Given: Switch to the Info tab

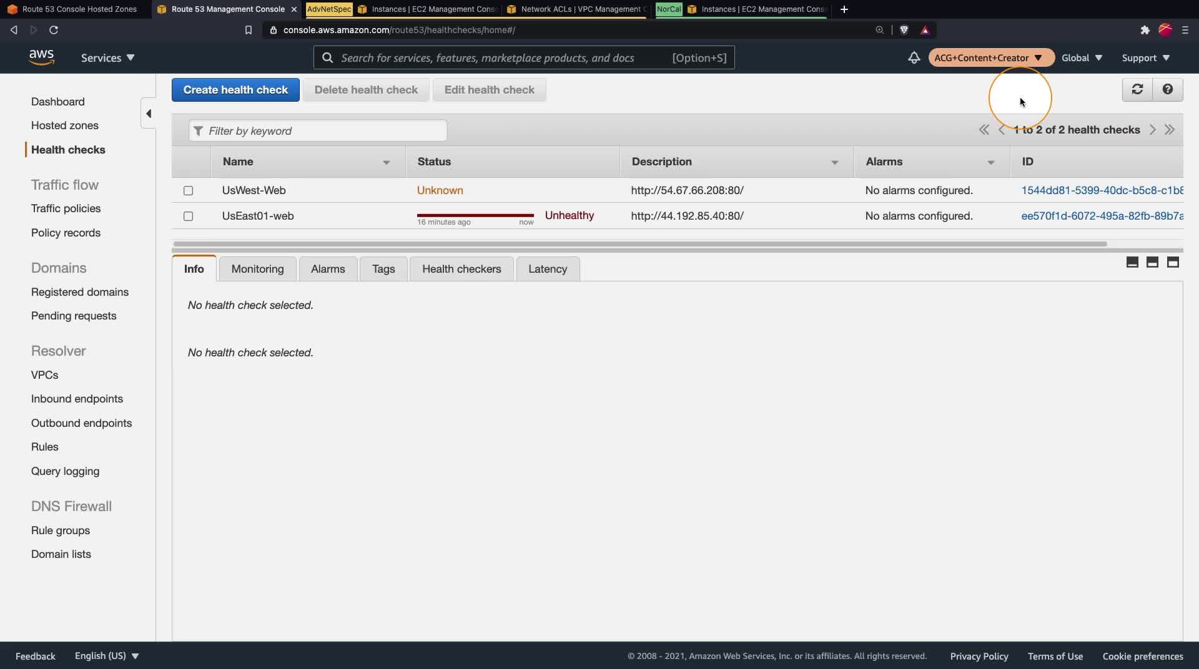Looking at the screenshot, I should (194, 268).
